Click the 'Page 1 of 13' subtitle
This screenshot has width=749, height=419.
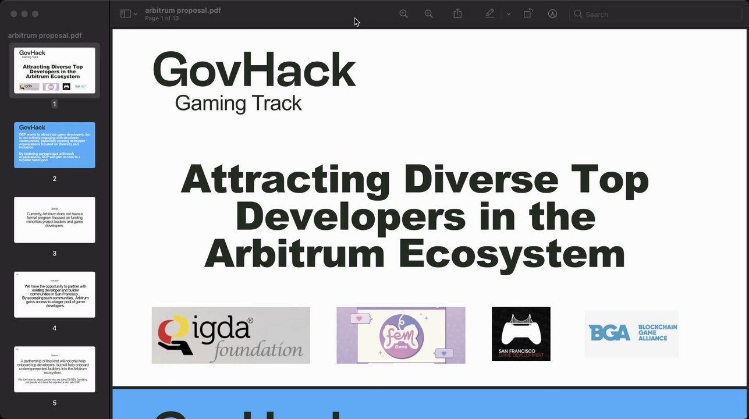(x=162, y=19)
